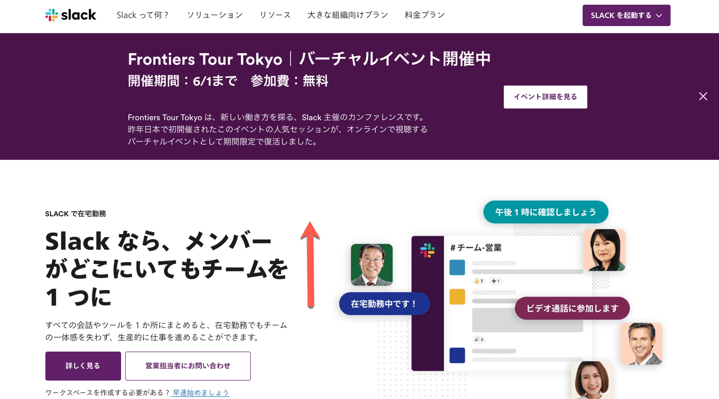The image size is (719, 399).
Task: Click the 詳しく見る button
Action: 83,366
